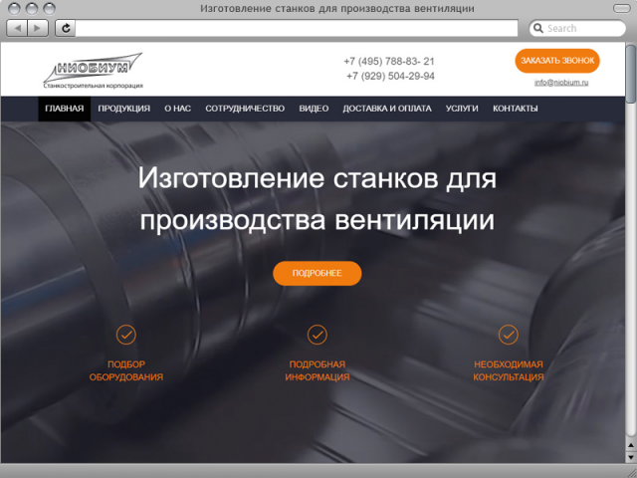Viewport: 637px width, 478px height.
Task: Click the phone number +7 (929) 504-29-94
Action: [390, 76]
